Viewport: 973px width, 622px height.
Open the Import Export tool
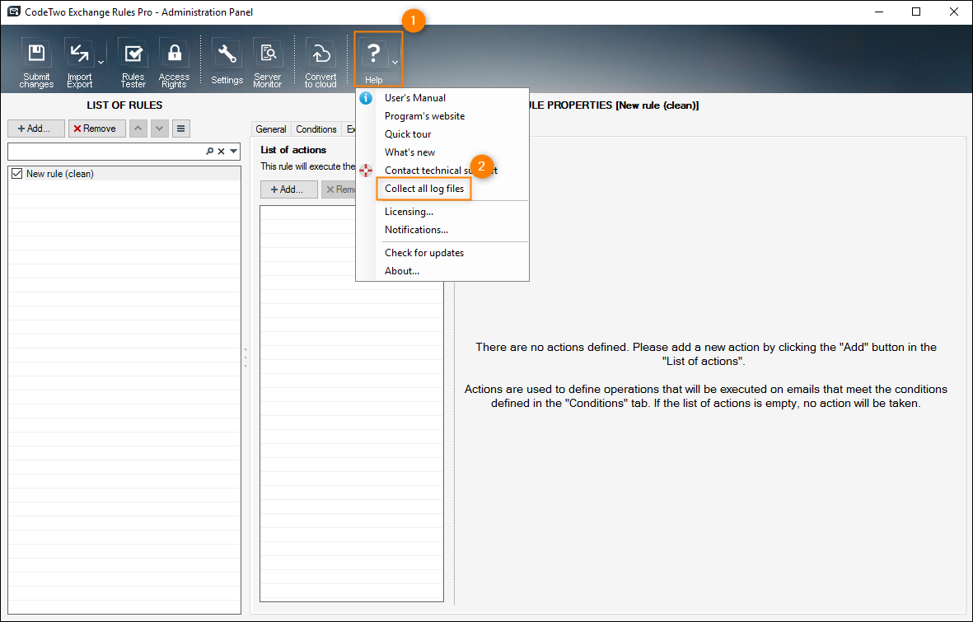79,63
